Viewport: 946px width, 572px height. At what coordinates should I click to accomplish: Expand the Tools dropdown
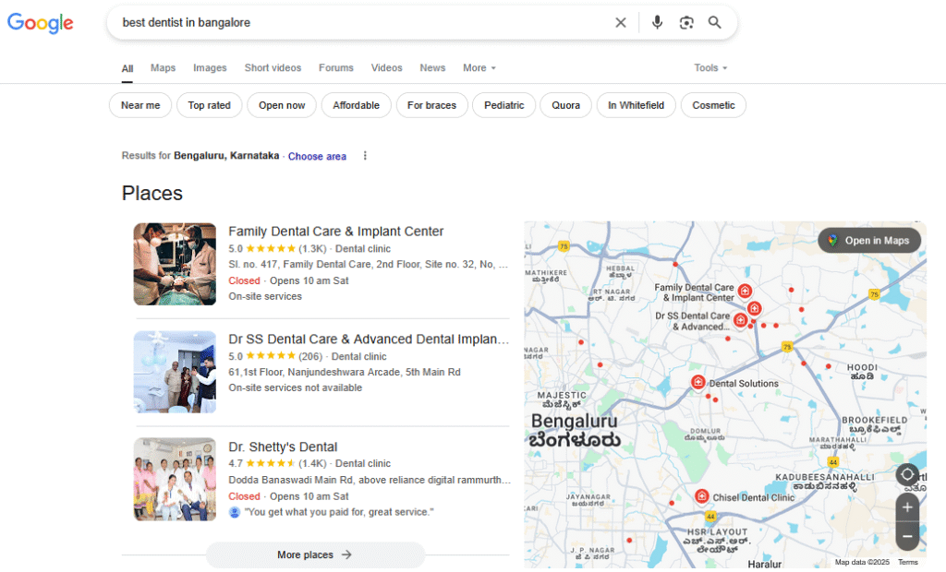tap(710, 68)
